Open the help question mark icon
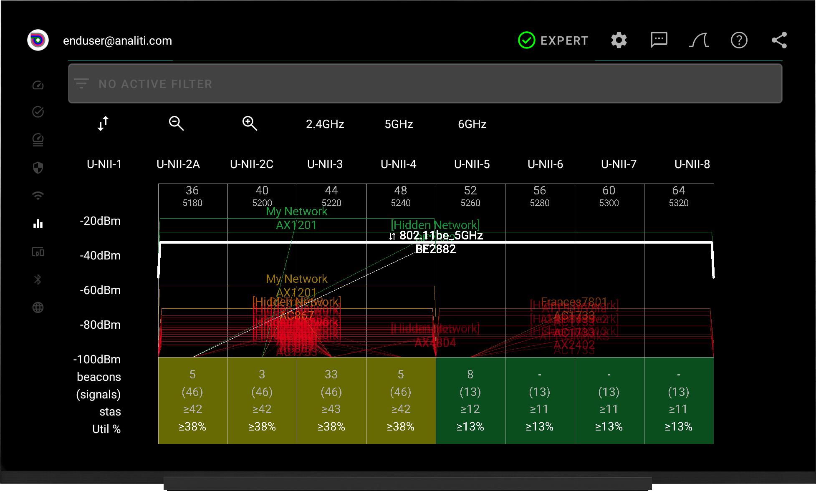The width and height of the screenshot is (816, 491). click(x=739, y=40)
